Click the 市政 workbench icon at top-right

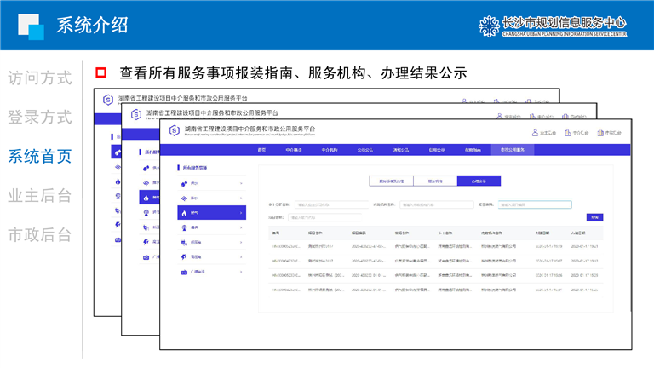(x=599, y=133)
